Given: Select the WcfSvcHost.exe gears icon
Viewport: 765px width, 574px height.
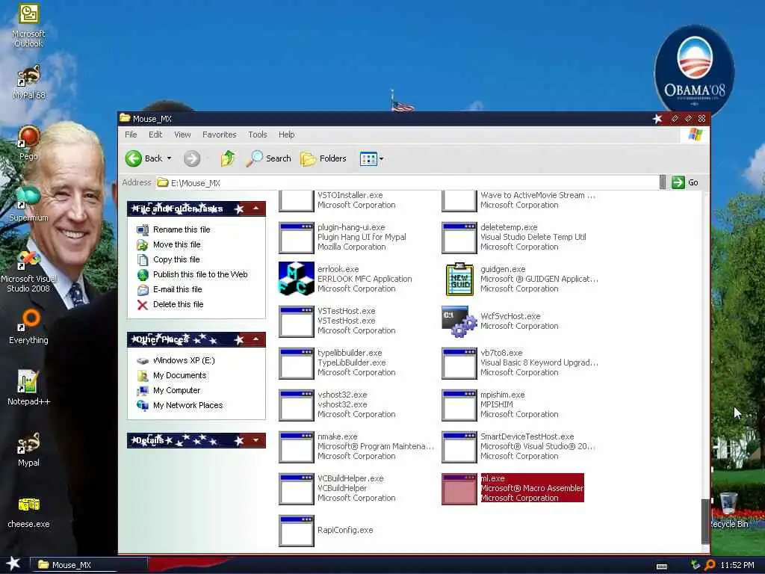Looking at the screenshot, I should coord(459,321).
